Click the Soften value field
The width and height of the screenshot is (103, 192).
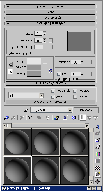[x=38, y=34]
